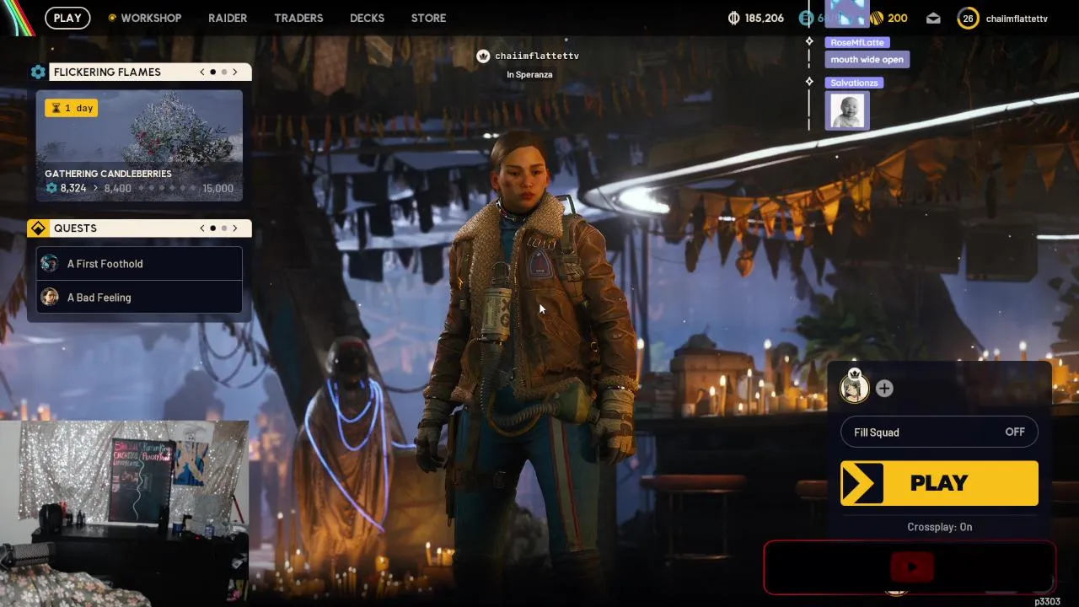The image size is (1079, 607).
Task: Select second page dot in Flickering Flames
Action: (x=224, y=72)
